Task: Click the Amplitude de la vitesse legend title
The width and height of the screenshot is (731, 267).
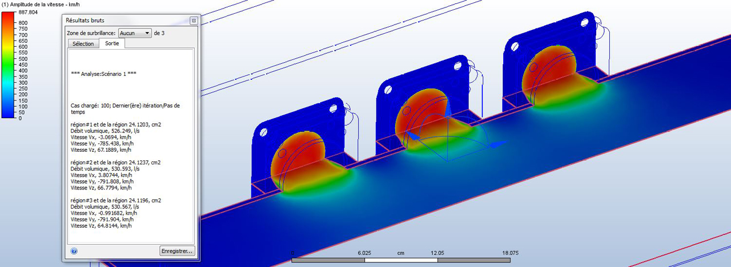Action: 39,4
